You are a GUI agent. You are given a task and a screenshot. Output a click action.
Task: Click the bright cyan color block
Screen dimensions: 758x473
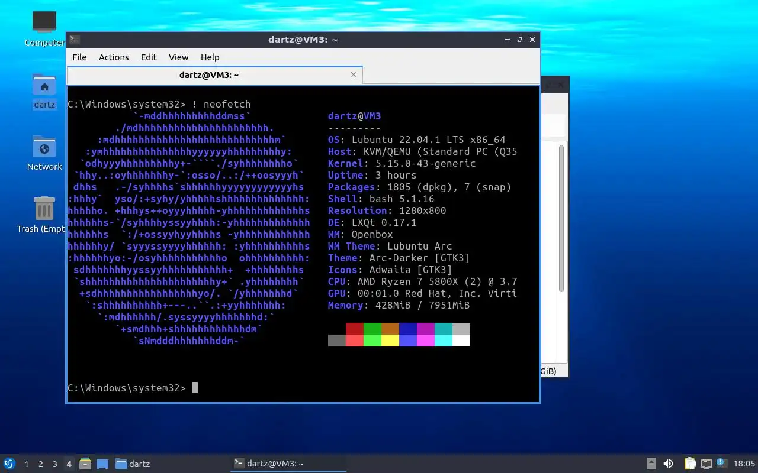(x=444, y=341)
